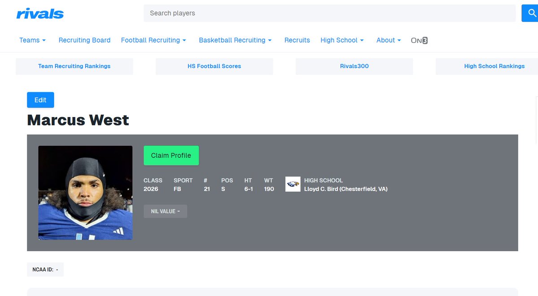Open the Recruits page
This screenshot has height=296, width=538.
[297, 40]
